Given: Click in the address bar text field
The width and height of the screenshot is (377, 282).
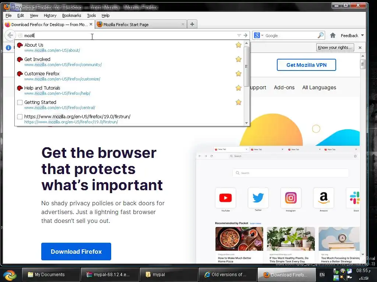Looking at the screenshot, I should [x=130, y=36].
